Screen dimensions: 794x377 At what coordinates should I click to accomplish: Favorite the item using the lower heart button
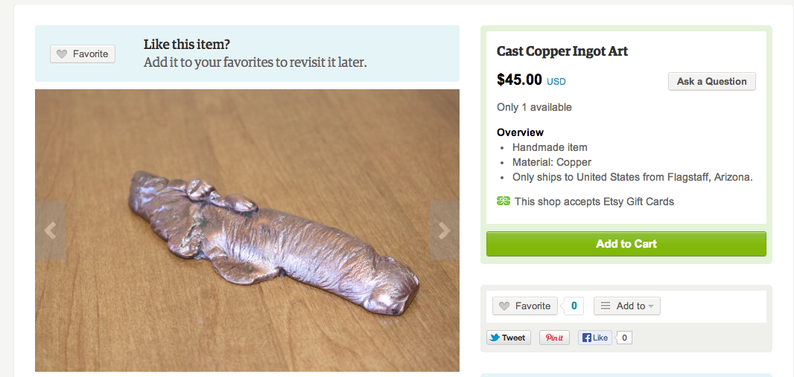[x=524, y=306]
